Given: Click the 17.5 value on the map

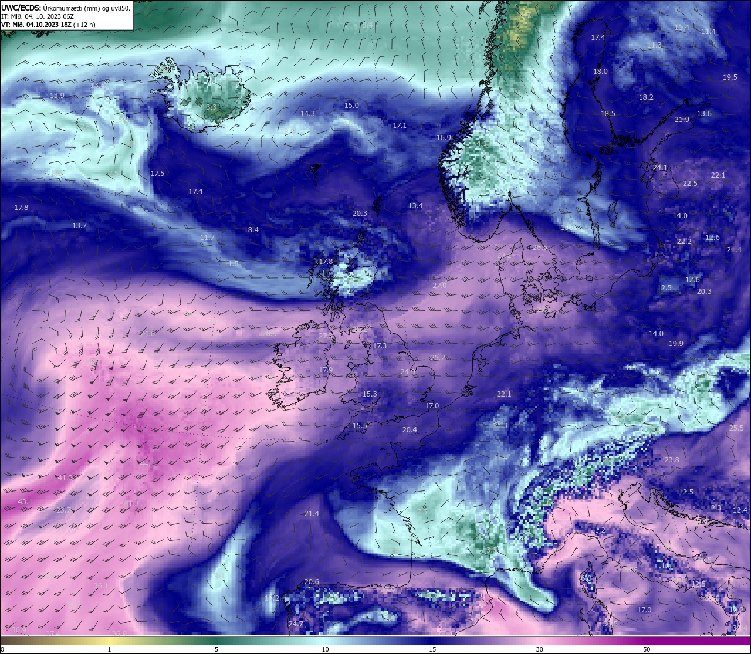Looking at the screenshot, I should [x=157, y=174].
